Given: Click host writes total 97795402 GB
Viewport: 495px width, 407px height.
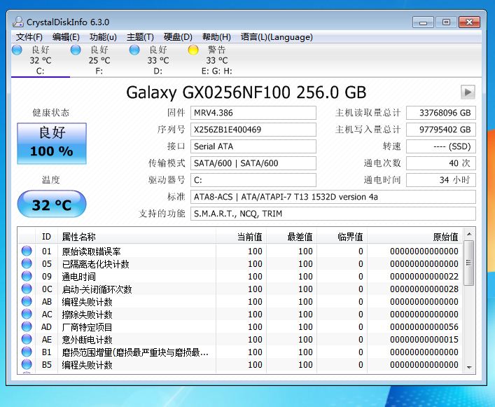Looking at the screenshot, I should click(441, 130).
